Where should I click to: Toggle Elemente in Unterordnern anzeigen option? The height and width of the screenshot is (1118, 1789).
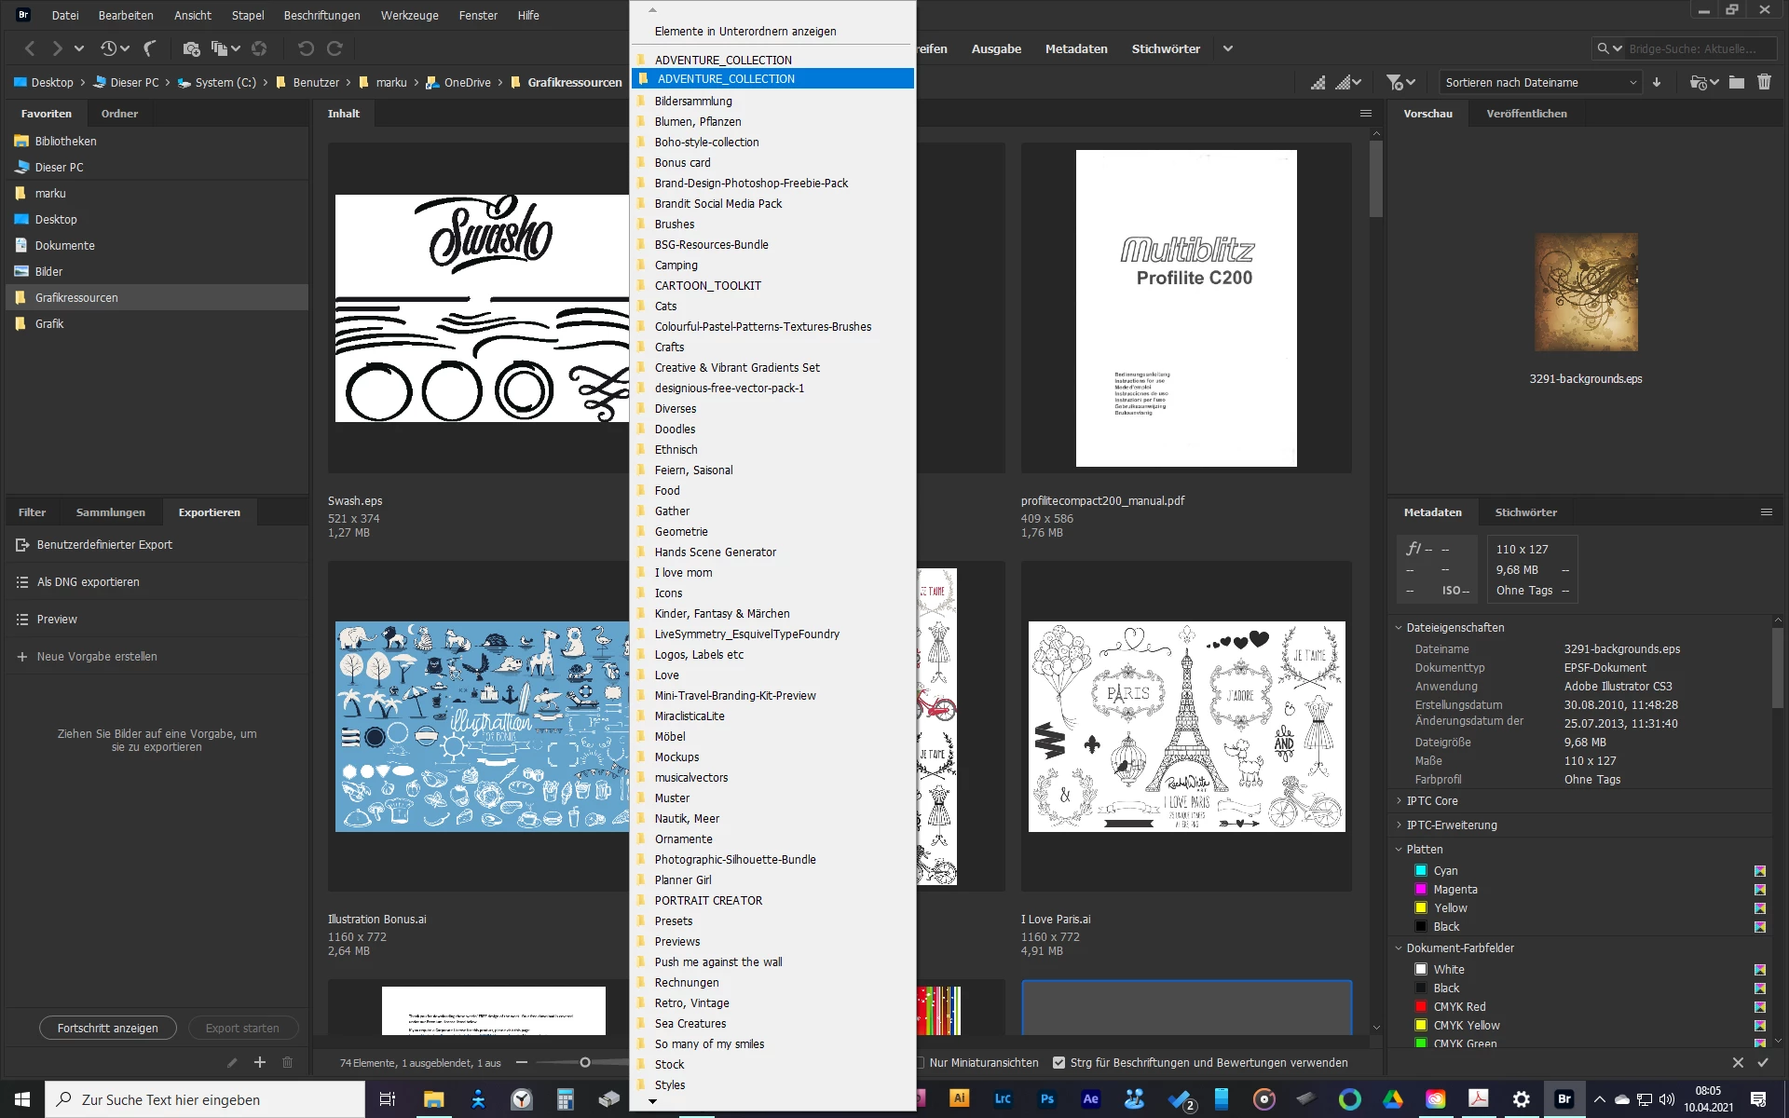coord(744,32)
